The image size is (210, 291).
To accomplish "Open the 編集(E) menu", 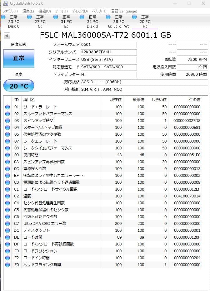I will click(28, 11).
